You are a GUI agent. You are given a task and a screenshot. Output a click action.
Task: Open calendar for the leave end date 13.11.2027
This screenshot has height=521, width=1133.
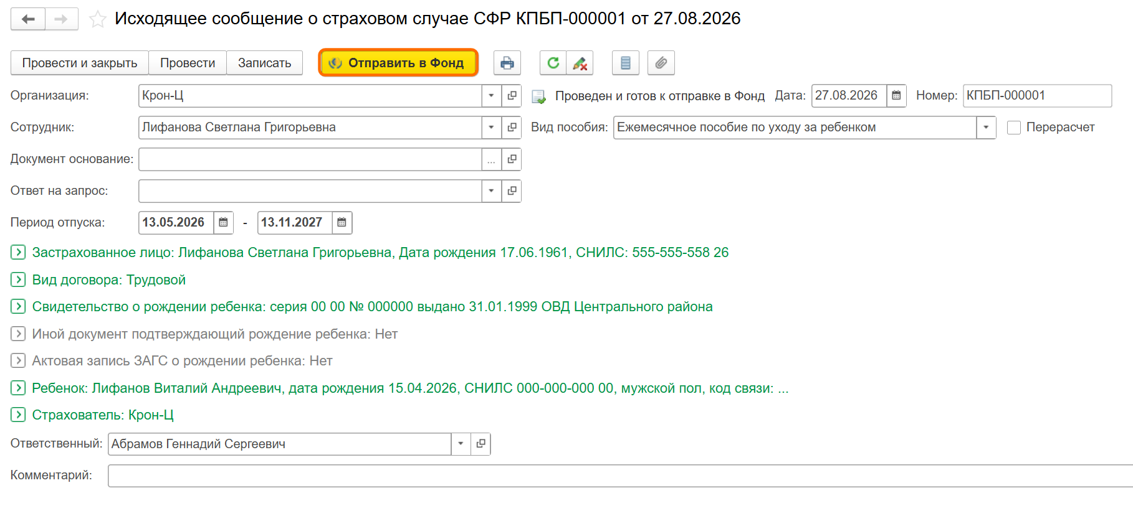click(x=342, y=223)
